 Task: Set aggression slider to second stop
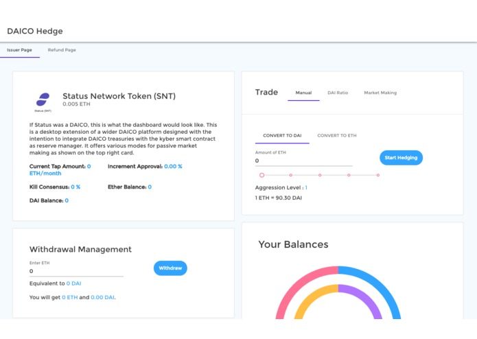tap(291, 175)
